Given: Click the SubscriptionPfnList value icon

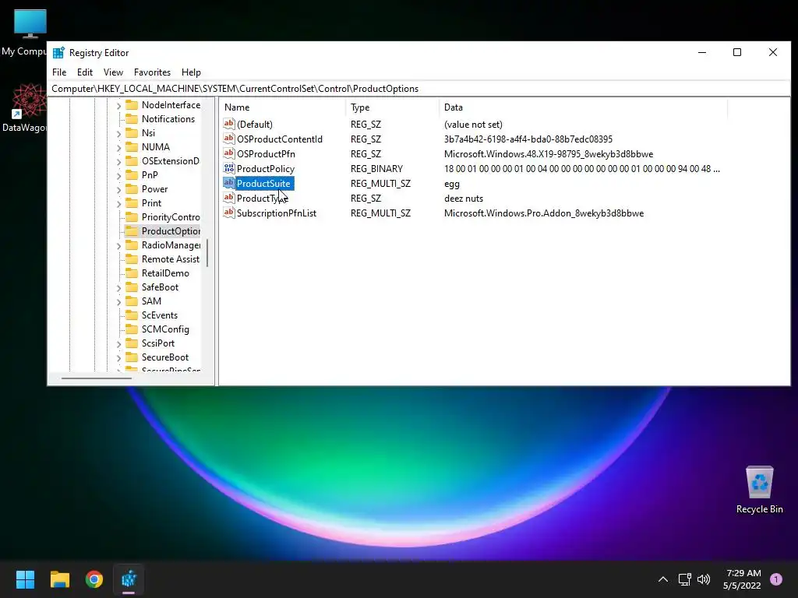Looking at the screenshot, I should (229, 213).
